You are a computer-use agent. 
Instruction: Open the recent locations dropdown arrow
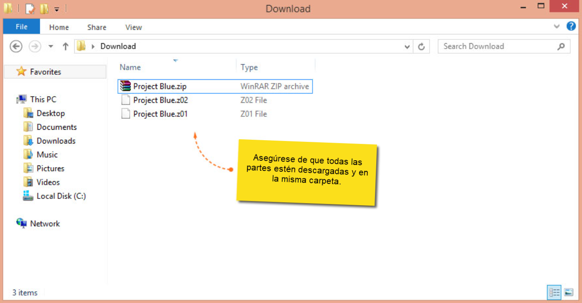coord(51,47)
